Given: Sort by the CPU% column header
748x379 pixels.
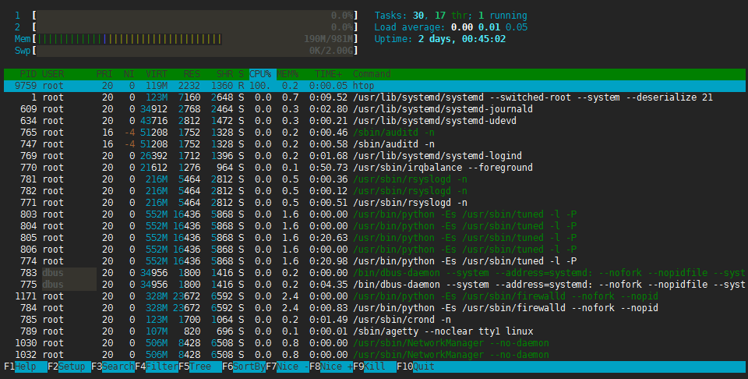Looking at the screenshot, I should click(260, 74).
